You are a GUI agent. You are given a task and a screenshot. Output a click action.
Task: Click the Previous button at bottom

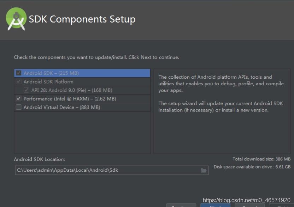pyautogui.click(x=181, y=205)
